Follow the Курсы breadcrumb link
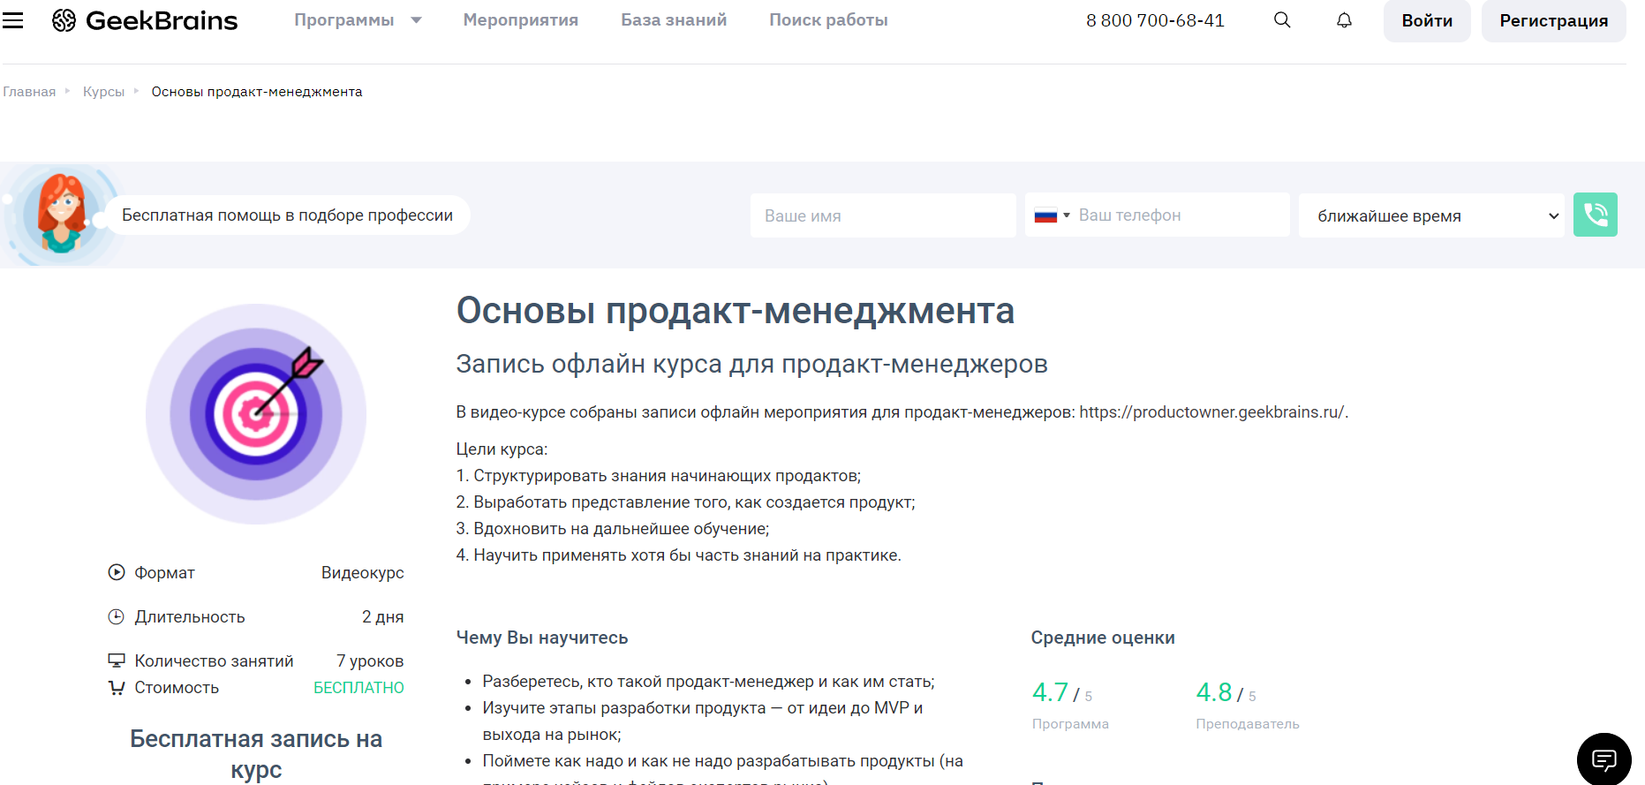This screenshot has height=785, width=1645. [103, 92]
